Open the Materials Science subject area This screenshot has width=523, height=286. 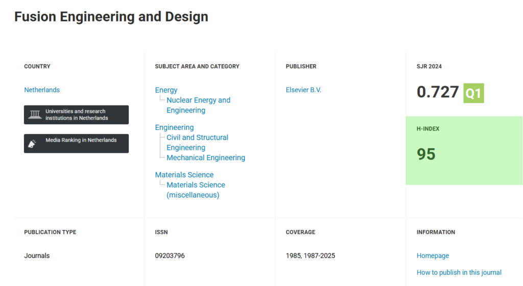tap(184, 174)
